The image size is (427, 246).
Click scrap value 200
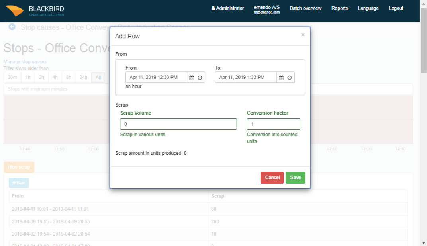[x=215, y=221]
